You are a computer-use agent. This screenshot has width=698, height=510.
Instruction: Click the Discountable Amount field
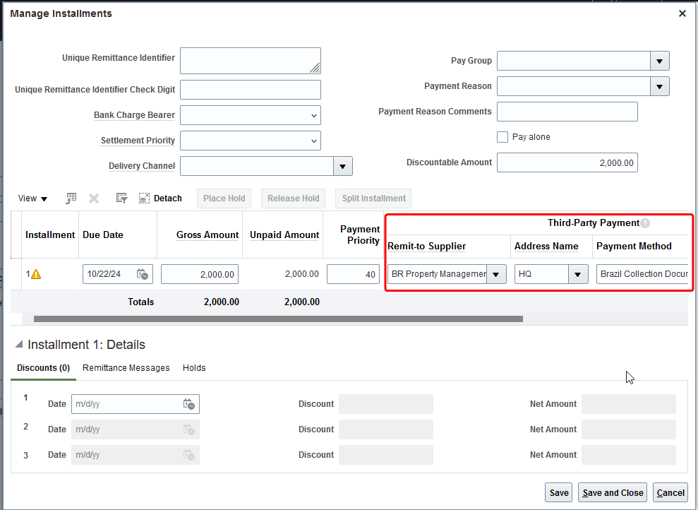[567, 162]
